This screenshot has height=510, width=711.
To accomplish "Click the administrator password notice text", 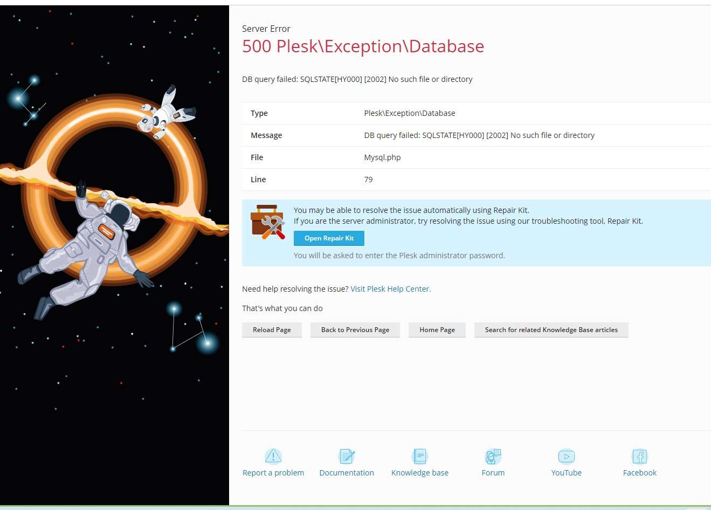I will point(399,256).
